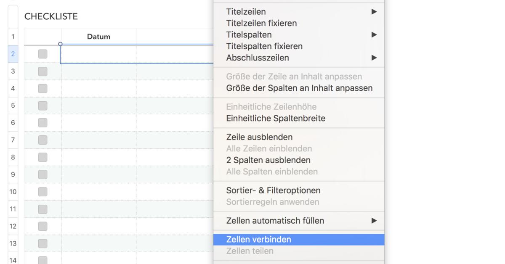Check the checkbox in row 2

[x=43, y=54]
